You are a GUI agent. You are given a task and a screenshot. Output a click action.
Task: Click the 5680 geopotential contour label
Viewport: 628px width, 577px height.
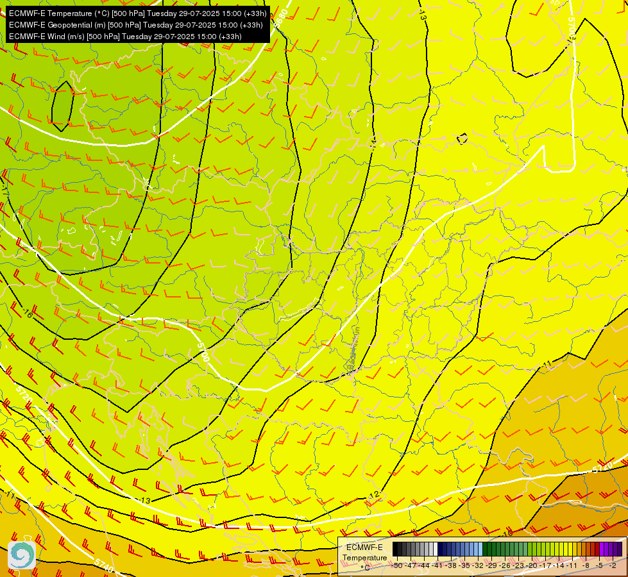click(x=280, y=19)
